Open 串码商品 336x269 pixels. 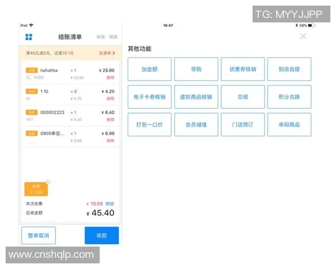290,124
